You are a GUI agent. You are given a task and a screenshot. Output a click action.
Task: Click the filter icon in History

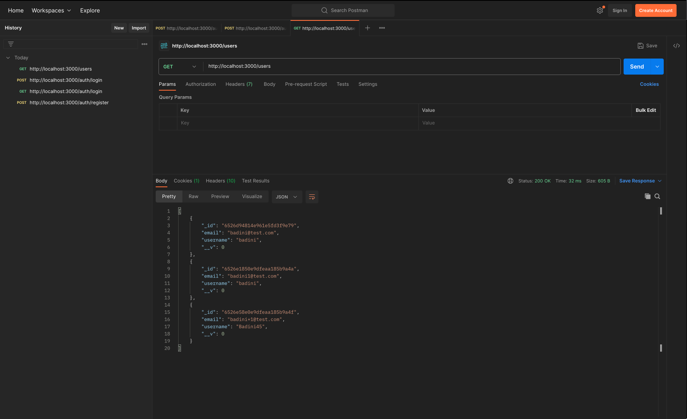(x=11, y=44)
